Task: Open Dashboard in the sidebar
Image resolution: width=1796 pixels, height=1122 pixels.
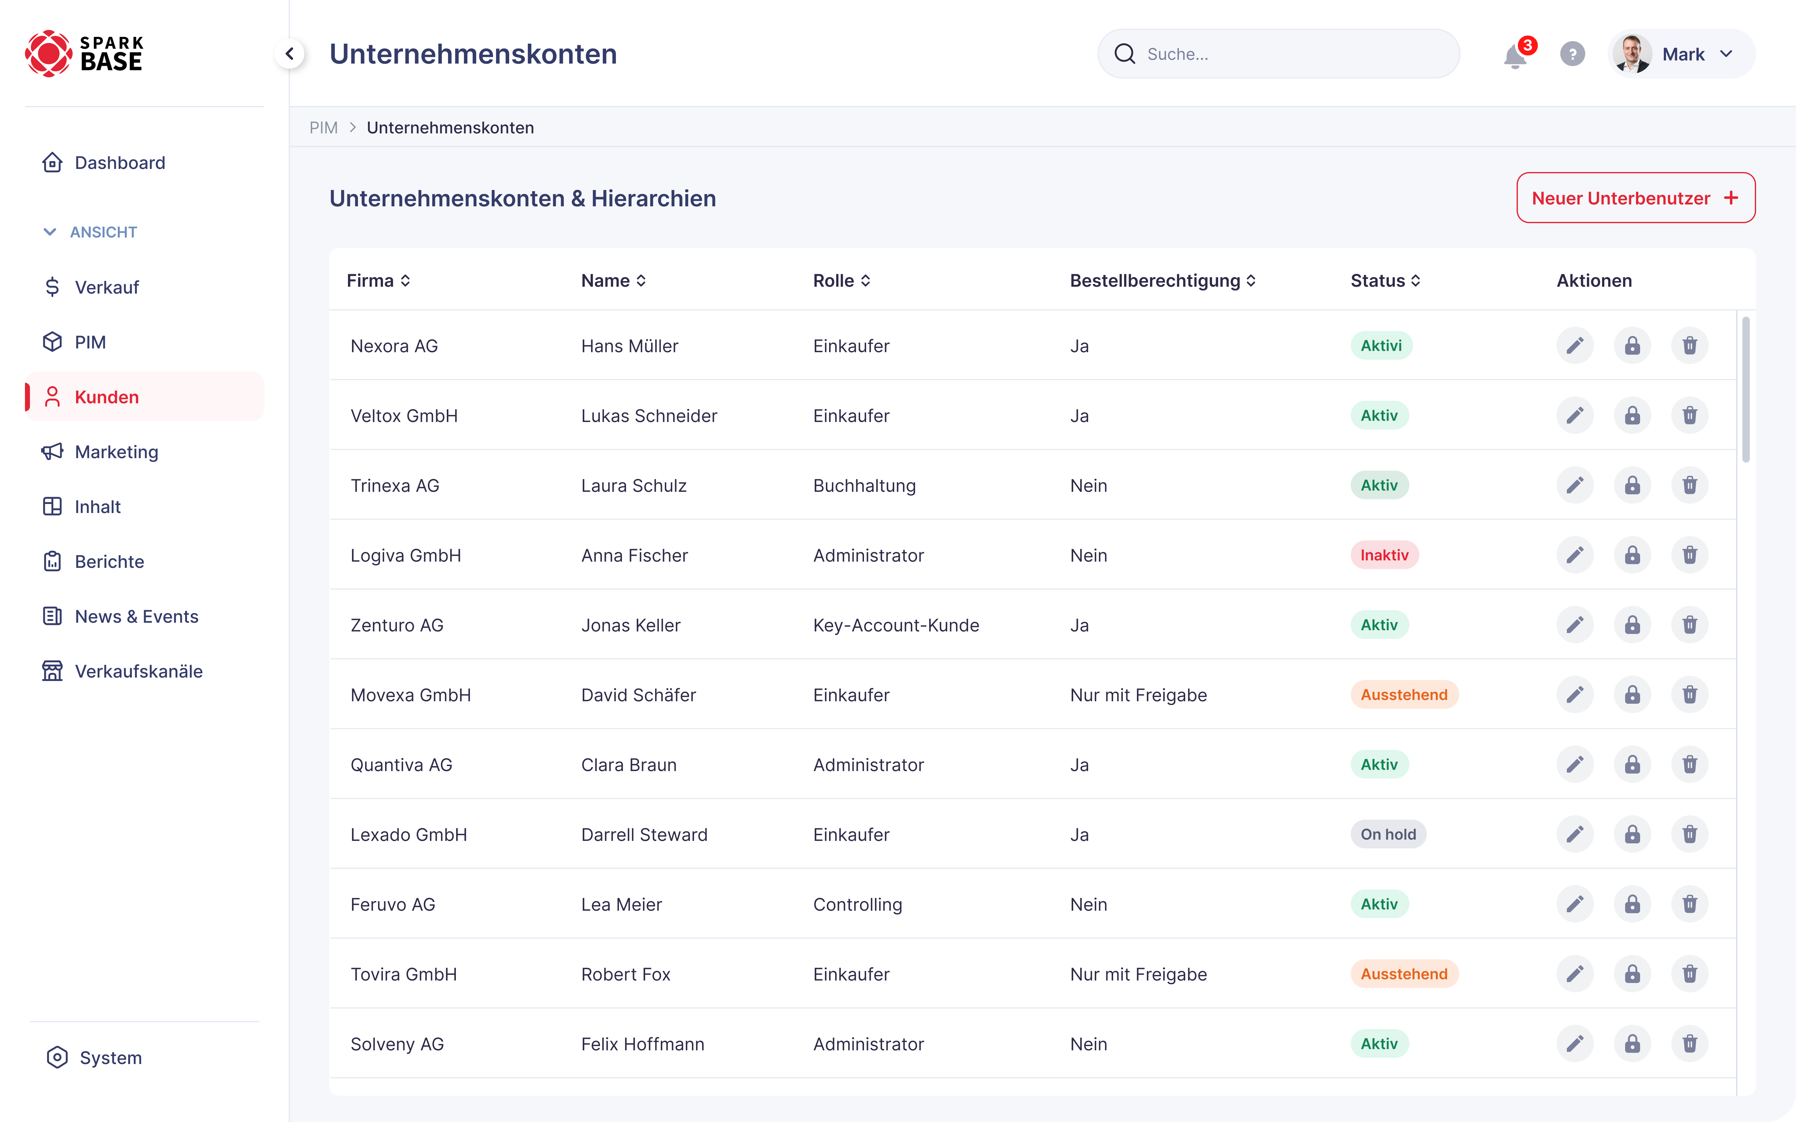Action: (145, 162)
